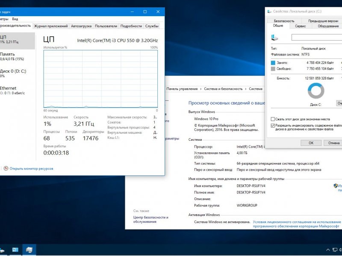Maximize the Task Manager window
Viewport: 342px width, 256px height.
pyautogui.click(x=145, y=12)
